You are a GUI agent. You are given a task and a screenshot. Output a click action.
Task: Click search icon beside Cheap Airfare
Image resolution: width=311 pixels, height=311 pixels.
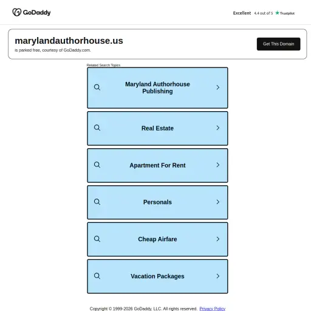point(97,239)
